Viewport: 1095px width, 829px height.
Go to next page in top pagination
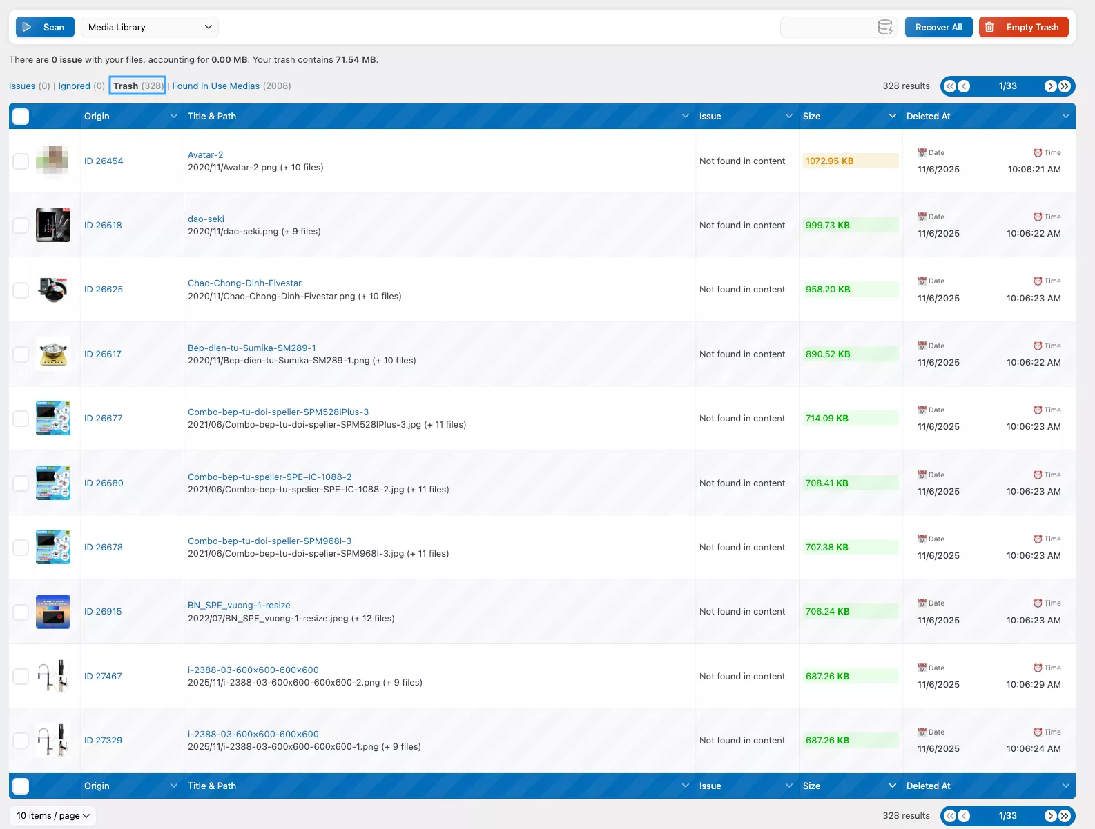pos(1050,86)
